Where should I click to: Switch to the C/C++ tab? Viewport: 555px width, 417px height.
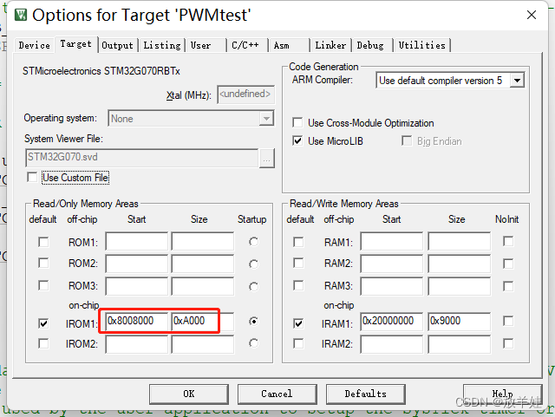click(245, 45)
